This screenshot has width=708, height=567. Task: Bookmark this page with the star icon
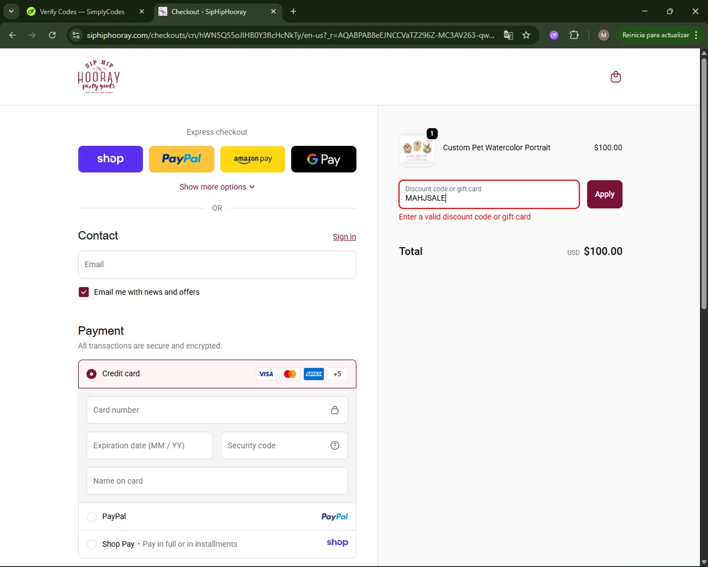click(526, 35)
